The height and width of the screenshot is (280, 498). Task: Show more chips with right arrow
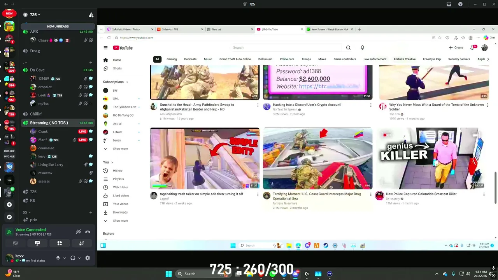488,59
